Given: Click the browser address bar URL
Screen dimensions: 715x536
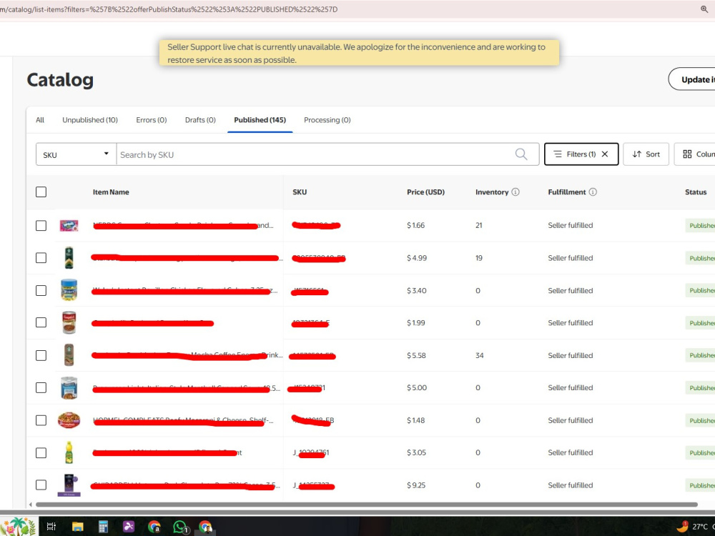Looking at the screenshot, I should coord(169,9).
